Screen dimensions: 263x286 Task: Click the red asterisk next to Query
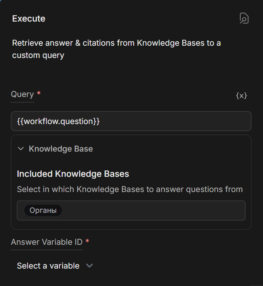click(x=39, y=94)
